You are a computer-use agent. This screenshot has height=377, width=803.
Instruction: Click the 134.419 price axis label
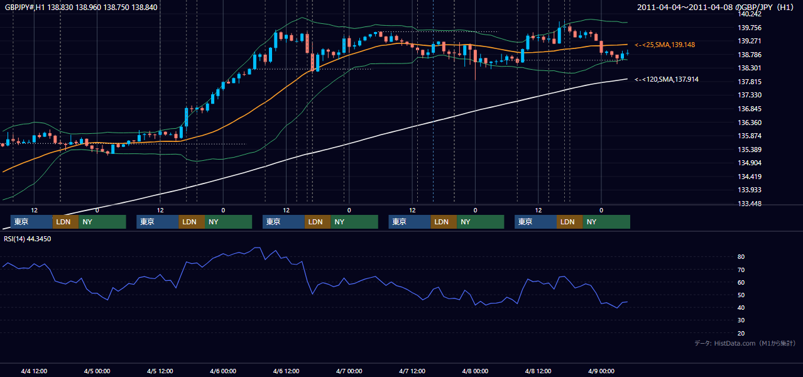[x=750, y=177]
